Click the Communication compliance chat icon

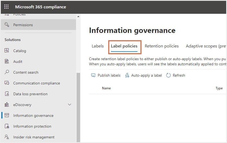(7, 83)
